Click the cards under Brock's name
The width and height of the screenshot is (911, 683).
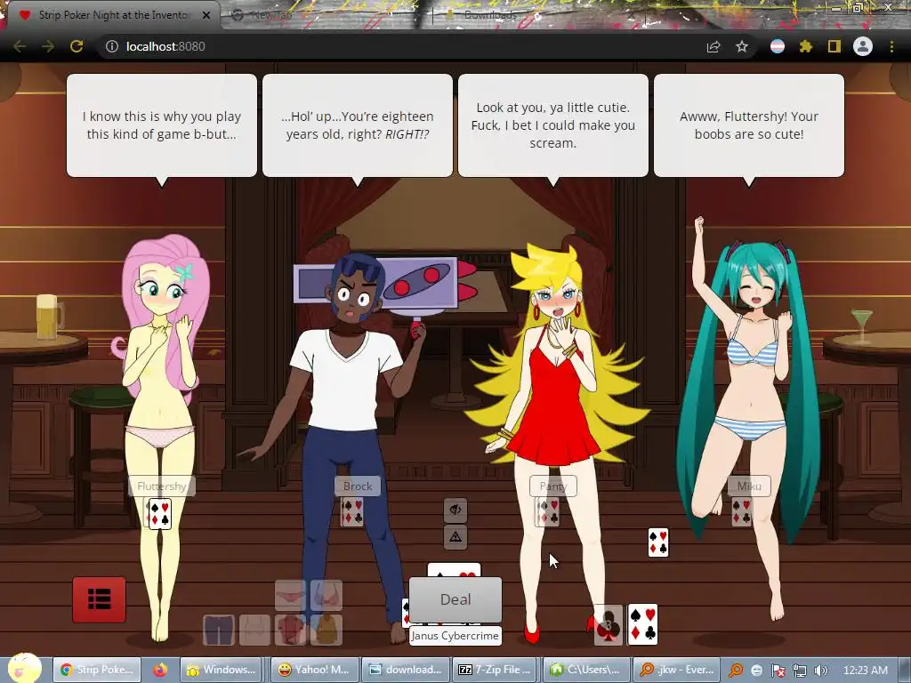coord(352,512)
